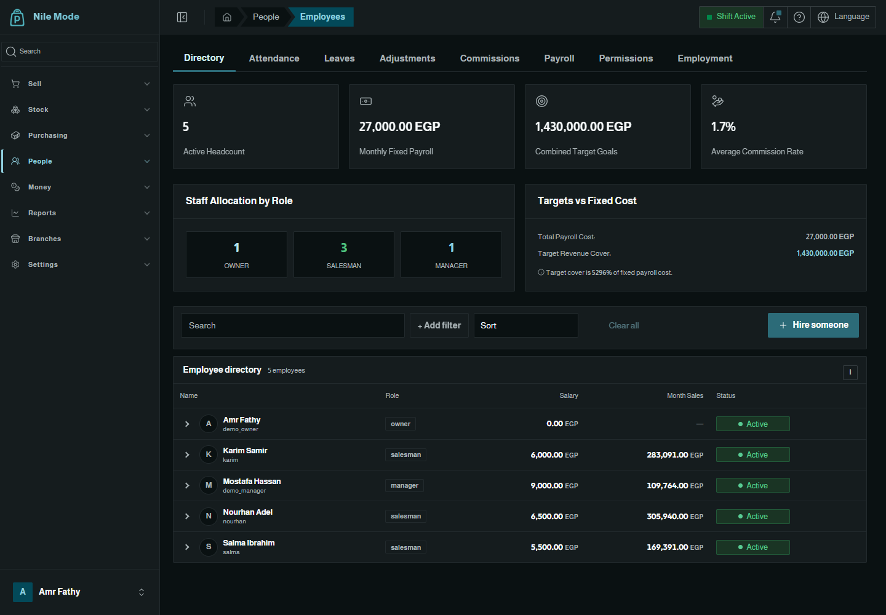Click the Sell cart icon
Viewport: 886px width, 615px height.
point(15,84)
